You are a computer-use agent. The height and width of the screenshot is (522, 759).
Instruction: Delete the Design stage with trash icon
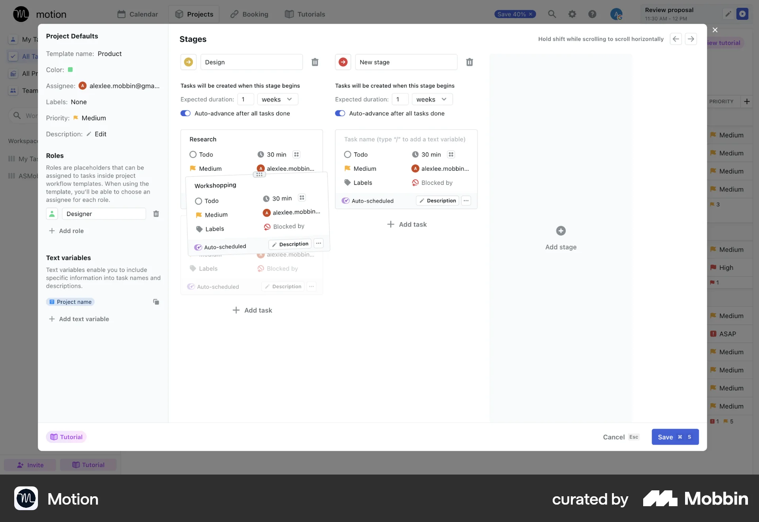tap(315, 62)
